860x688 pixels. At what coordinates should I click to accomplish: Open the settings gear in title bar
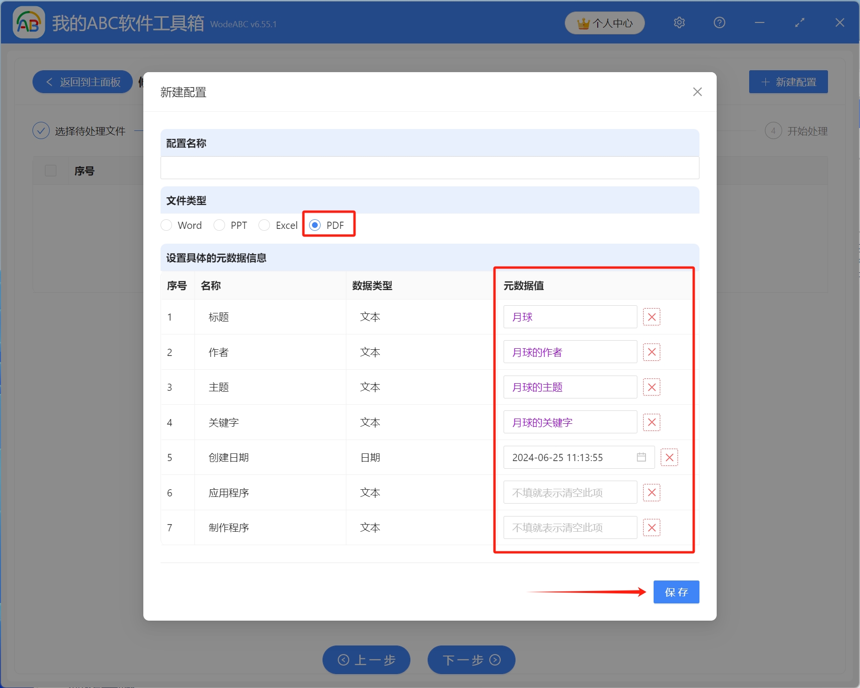click(679, 22)
